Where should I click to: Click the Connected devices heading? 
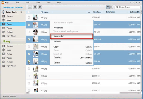(13, 7)
